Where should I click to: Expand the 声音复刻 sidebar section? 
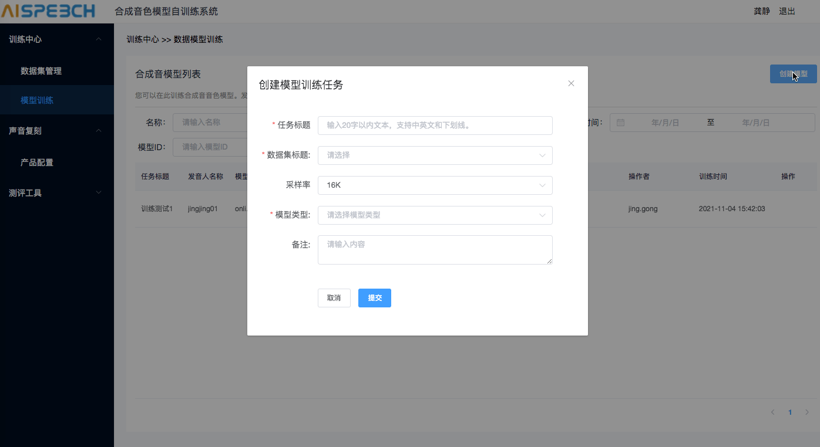pyautogui.click(x=99, y=130)
